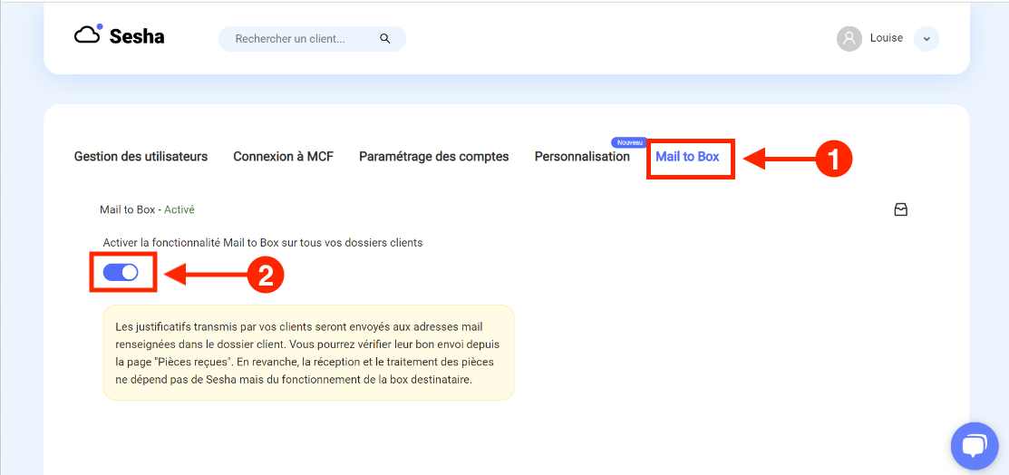Click the Louise username label
Screen dimensions: 1009x475
click(886, 38)
